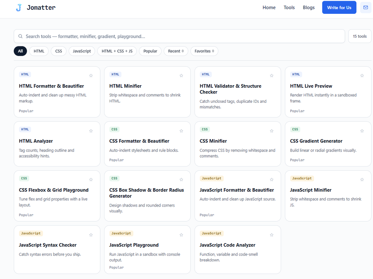Click Write for Us button
This screenshot has width=373, height=279.
click(x=339, y=7)
